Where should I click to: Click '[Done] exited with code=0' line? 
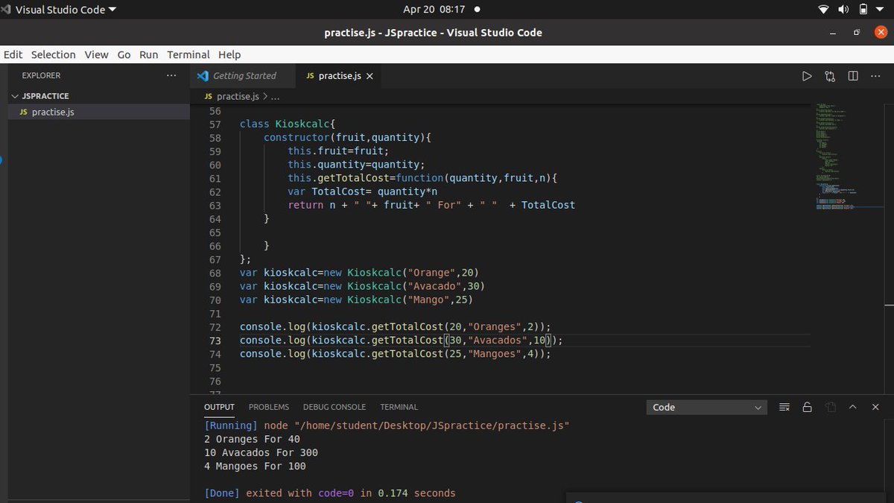click(330, 493)
